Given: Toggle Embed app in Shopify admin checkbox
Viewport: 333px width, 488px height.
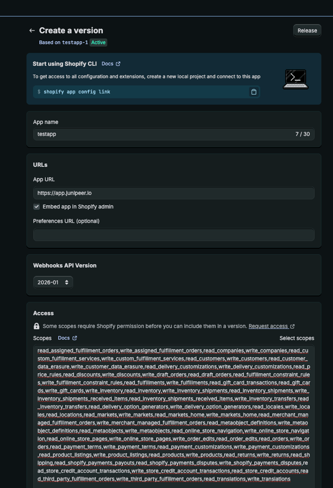Looking at the screenshot, I should pos(37,207).
